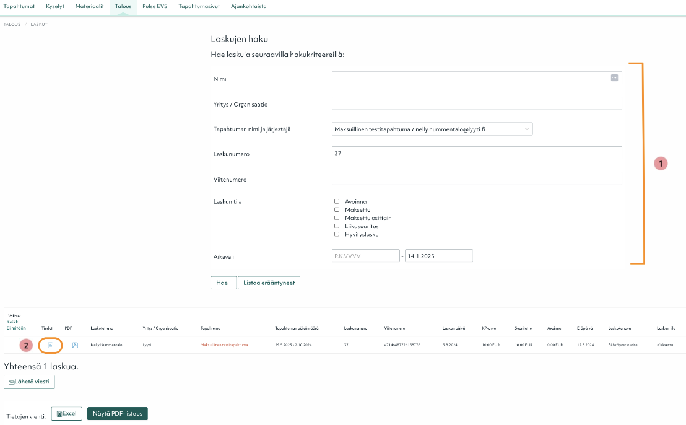686x425 pixels.
Task: Open the Maksuillinen testitapahtuma event link
Action: coord(224,345)
